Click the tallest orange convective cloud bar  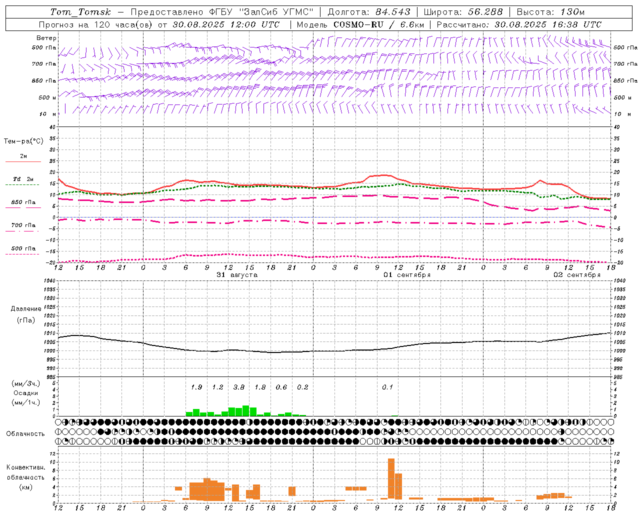(x=391, y=478)
